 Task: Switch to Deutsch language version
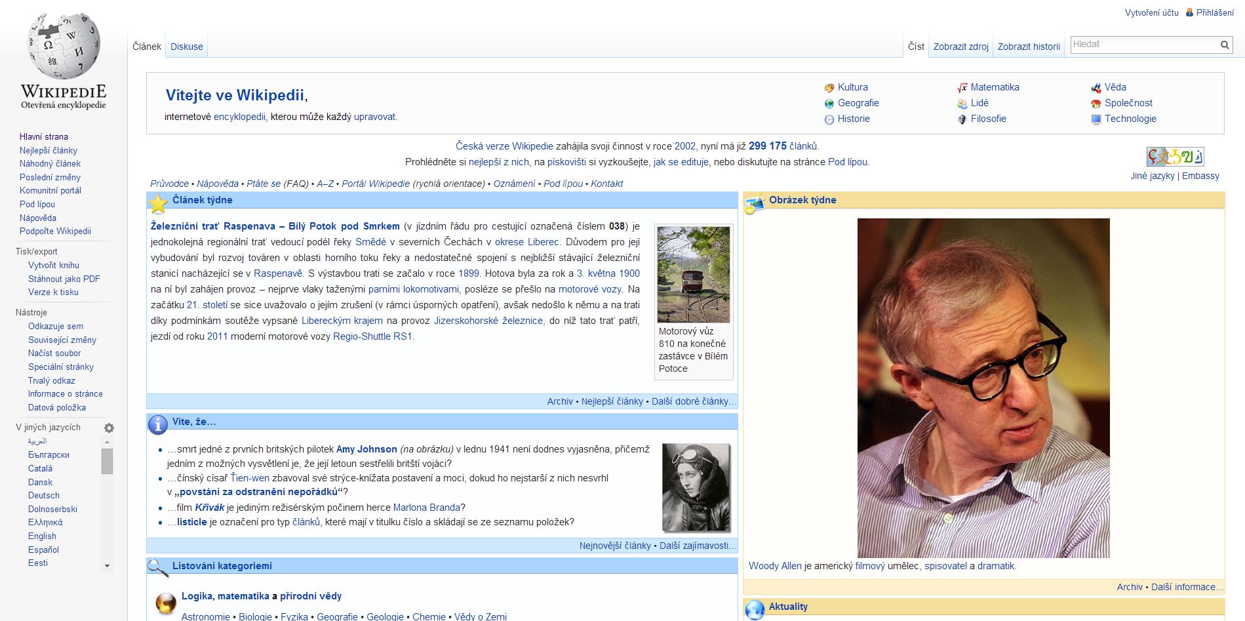[44, 495]
